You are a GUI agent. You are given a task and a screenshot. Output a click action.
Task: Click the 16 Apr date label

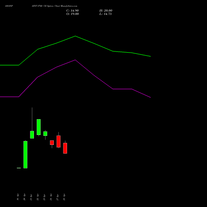click(18, 197)
